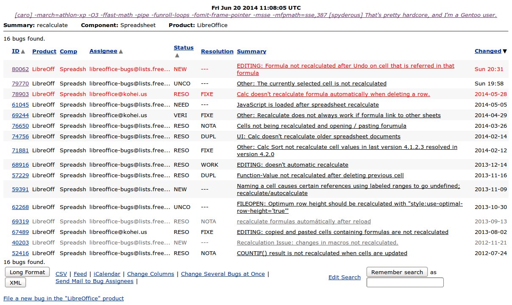
Task: Open 'Naming a cell causes certain references' summary
Action: (348, 189)
